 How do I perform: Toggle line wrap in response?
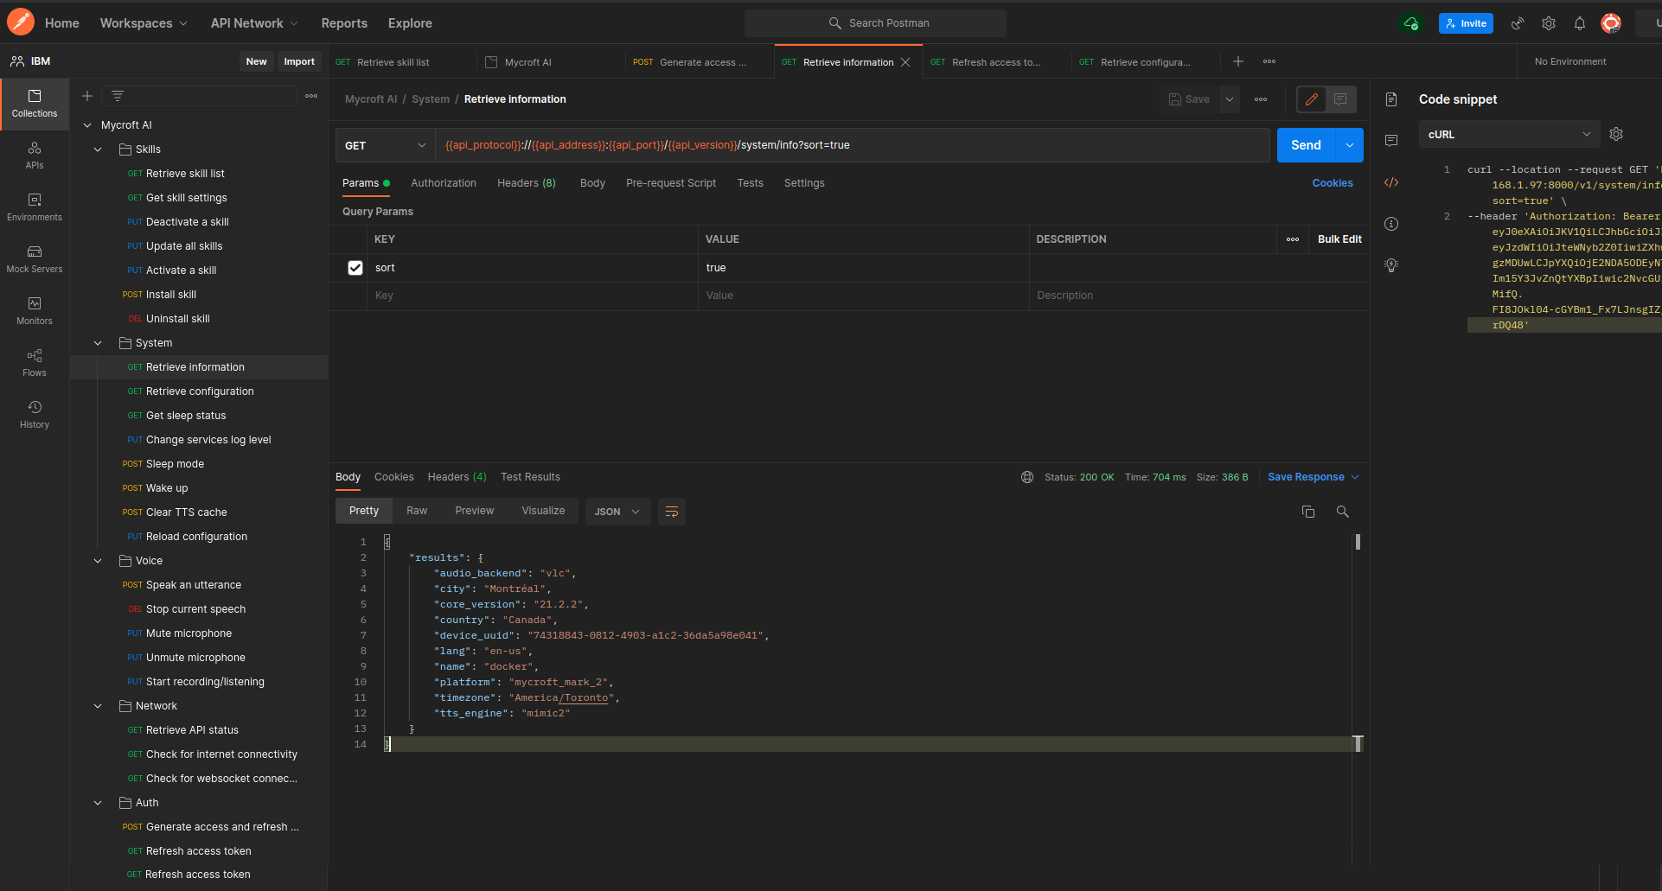point(672,512)
